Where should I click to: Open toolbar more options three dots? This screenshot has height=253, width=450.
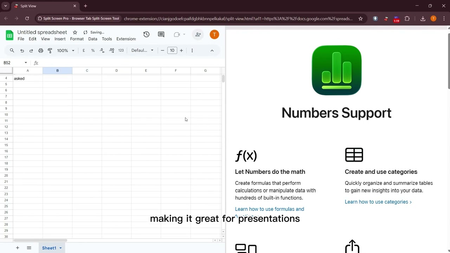coord(192,51)
